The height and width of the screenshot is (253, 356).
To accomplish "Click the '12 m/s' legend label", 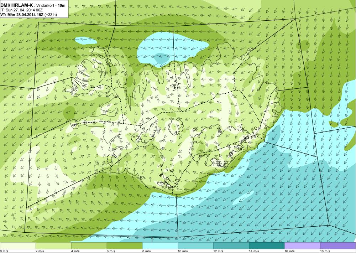I will (219, 251).
